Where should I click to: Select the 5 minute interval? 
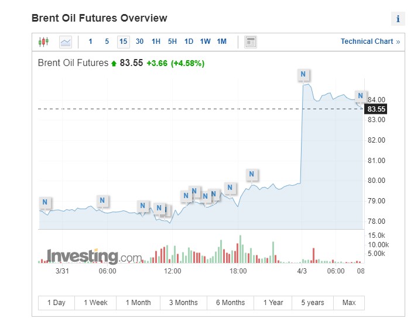[107, 41]
